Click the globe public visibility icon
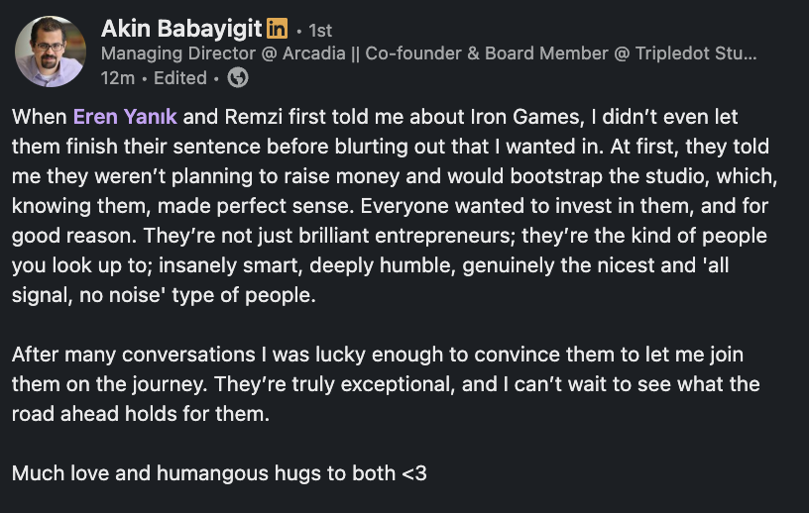 [x=238, y=77]
